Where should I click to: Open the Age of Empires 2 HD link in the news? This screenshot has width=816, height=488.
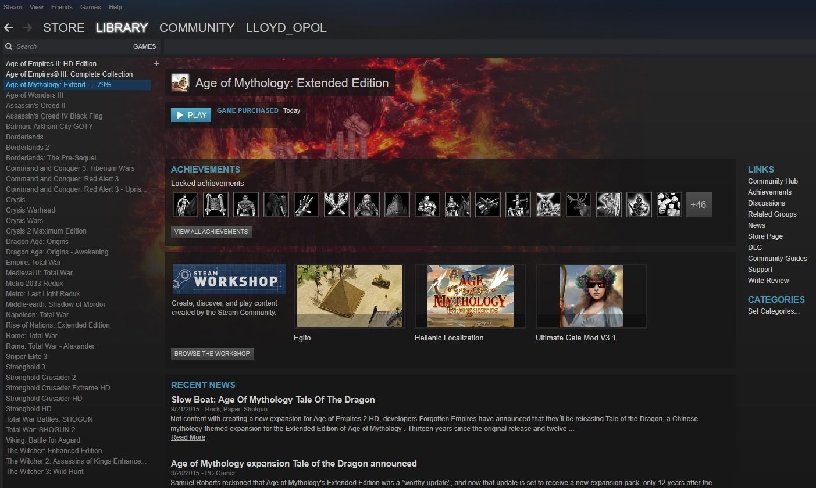click(x=346, y=419)
